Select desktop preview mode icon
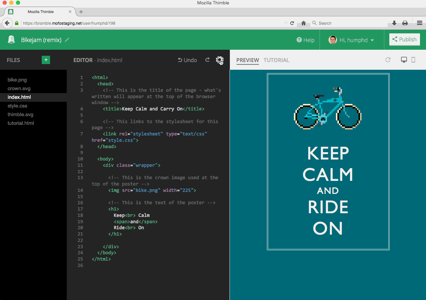The height and width of the screenshot is (300, 426). tap(404, 60)
